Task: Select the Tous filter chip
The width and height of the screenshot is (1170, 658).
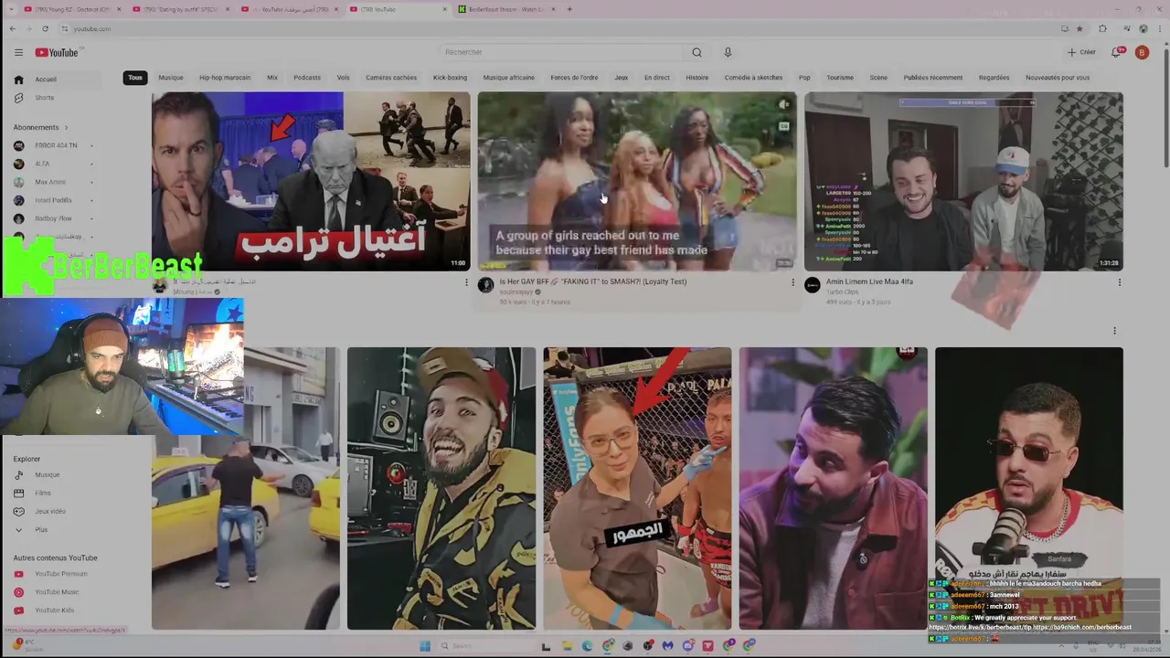Action: point(135,78)
